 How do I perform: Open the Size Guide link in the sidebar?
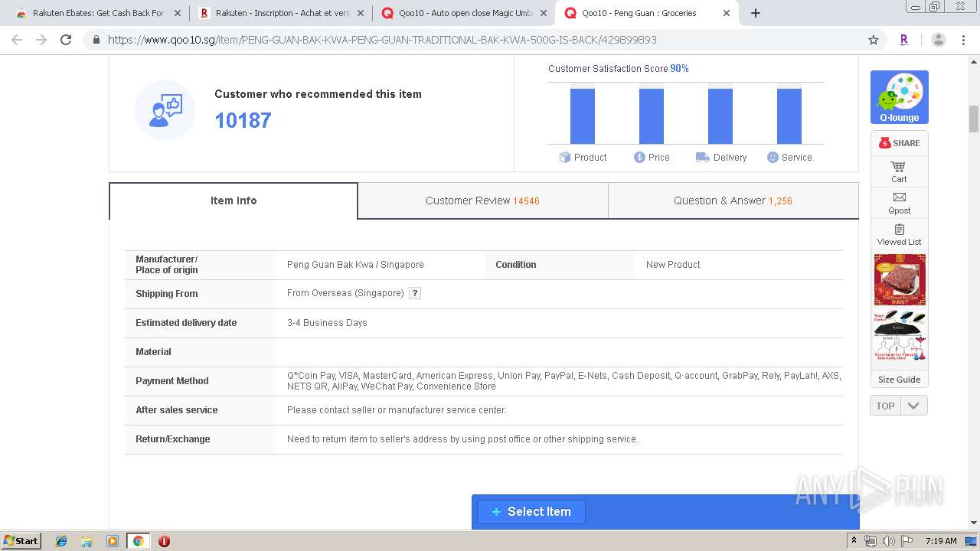tap(899, 380)
